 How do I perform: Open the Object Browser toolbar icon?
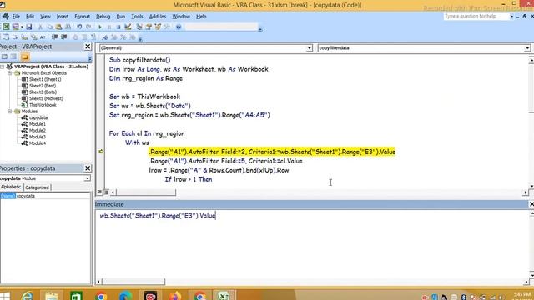click(x=158, y=27)
